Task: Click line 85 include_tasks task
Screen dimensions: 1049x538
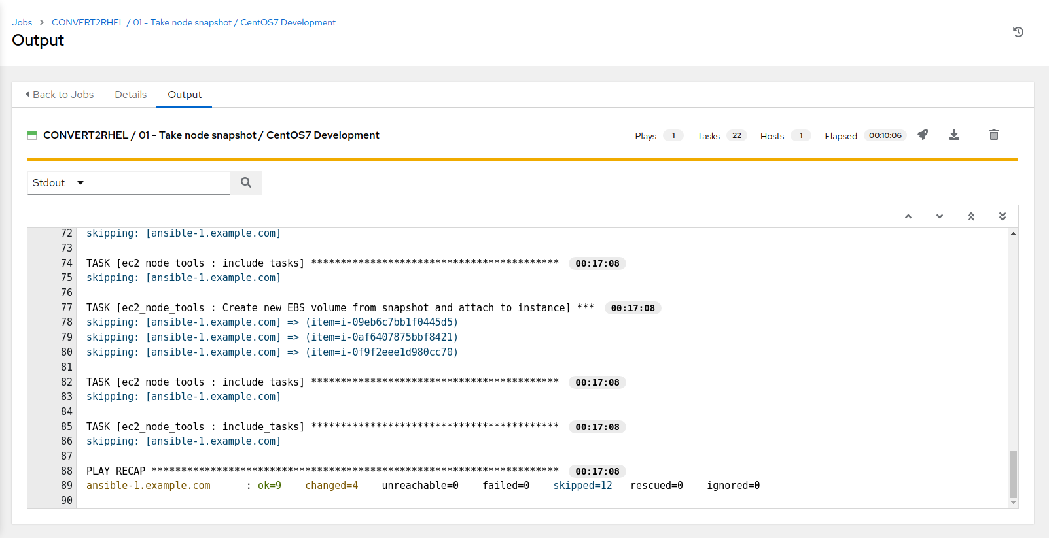Action: click(323, 427)
